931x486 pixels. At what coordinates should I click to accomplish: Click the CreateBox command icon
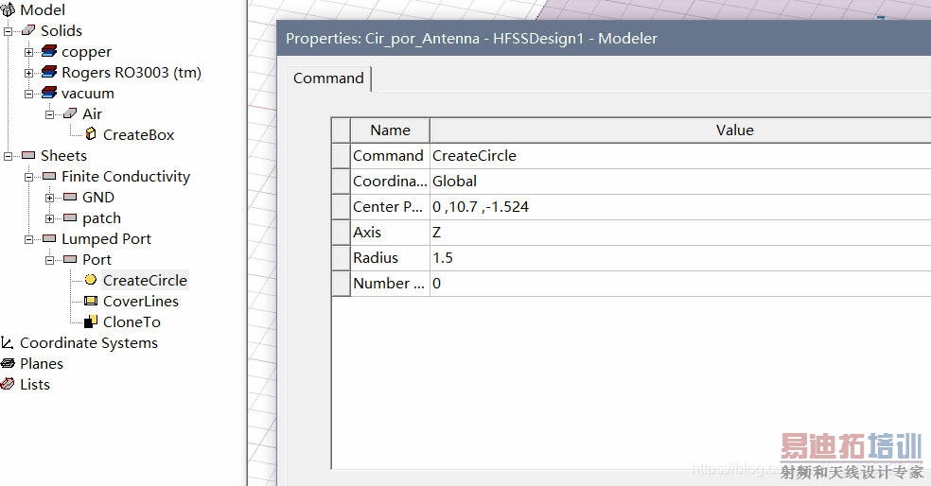pyautogui.click(x=91, y=134)
